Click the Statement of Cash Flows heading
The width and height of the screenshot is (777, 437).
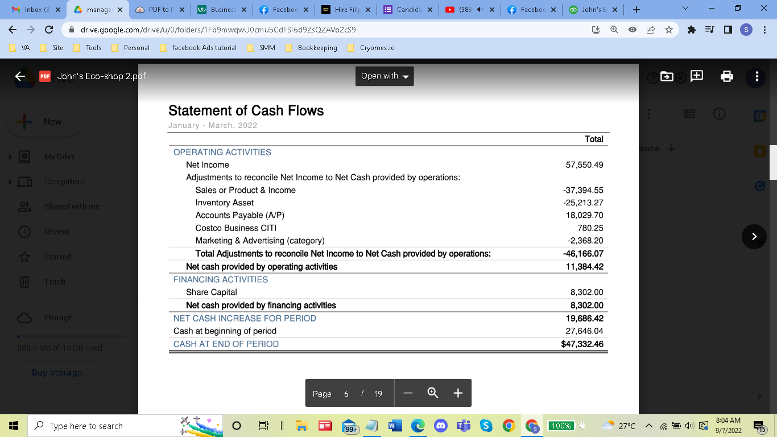click(x=246, y=111)
